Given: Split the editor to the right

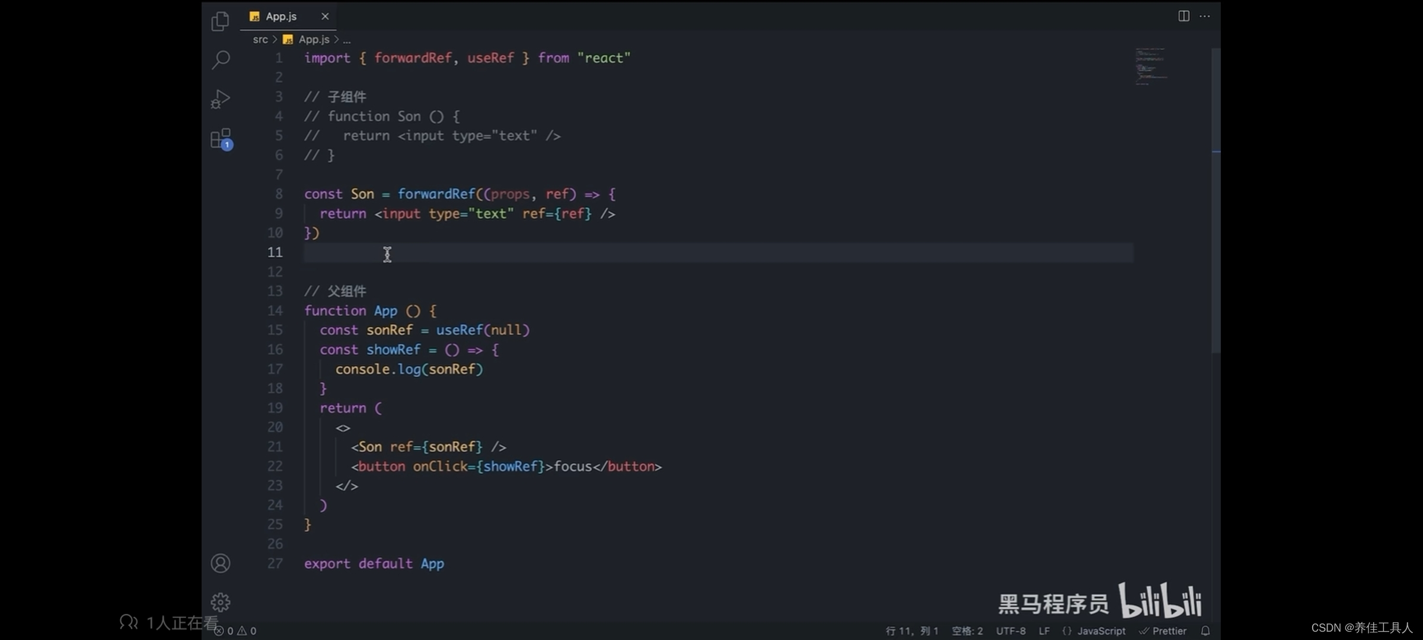Looking at the screenshot, I should [x=1183, y=16].
